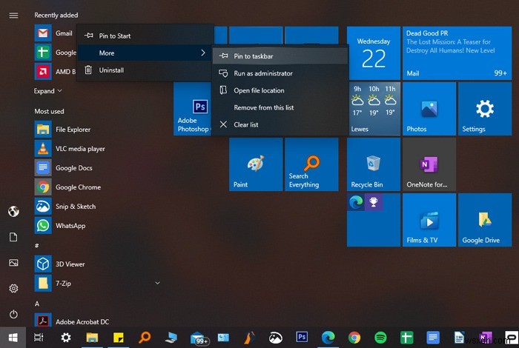Open the Settings tile
The width and height of the screenshot is (519, 348).
coord(485,109)
